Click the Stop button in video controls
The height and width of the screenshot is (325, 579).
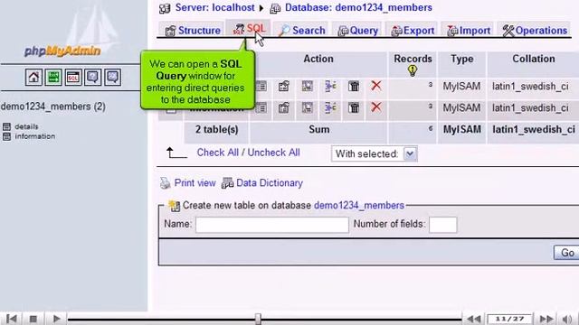tap(33, 319)
